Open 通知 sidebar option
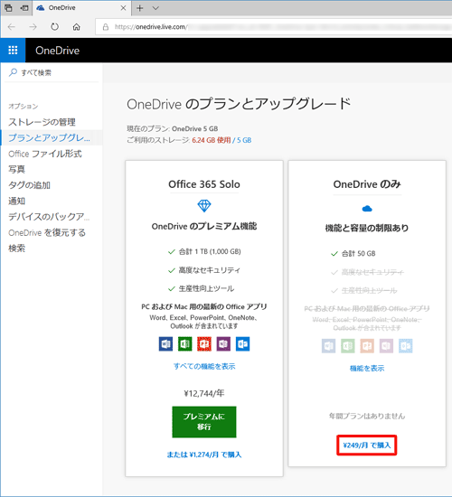Image resolution: width=452 pixels, height=497 pixels. [x=16, y=201]
